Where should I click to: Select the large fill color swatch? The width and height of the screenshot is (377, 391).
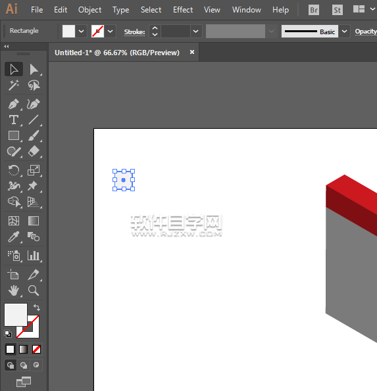click(16, 315)
